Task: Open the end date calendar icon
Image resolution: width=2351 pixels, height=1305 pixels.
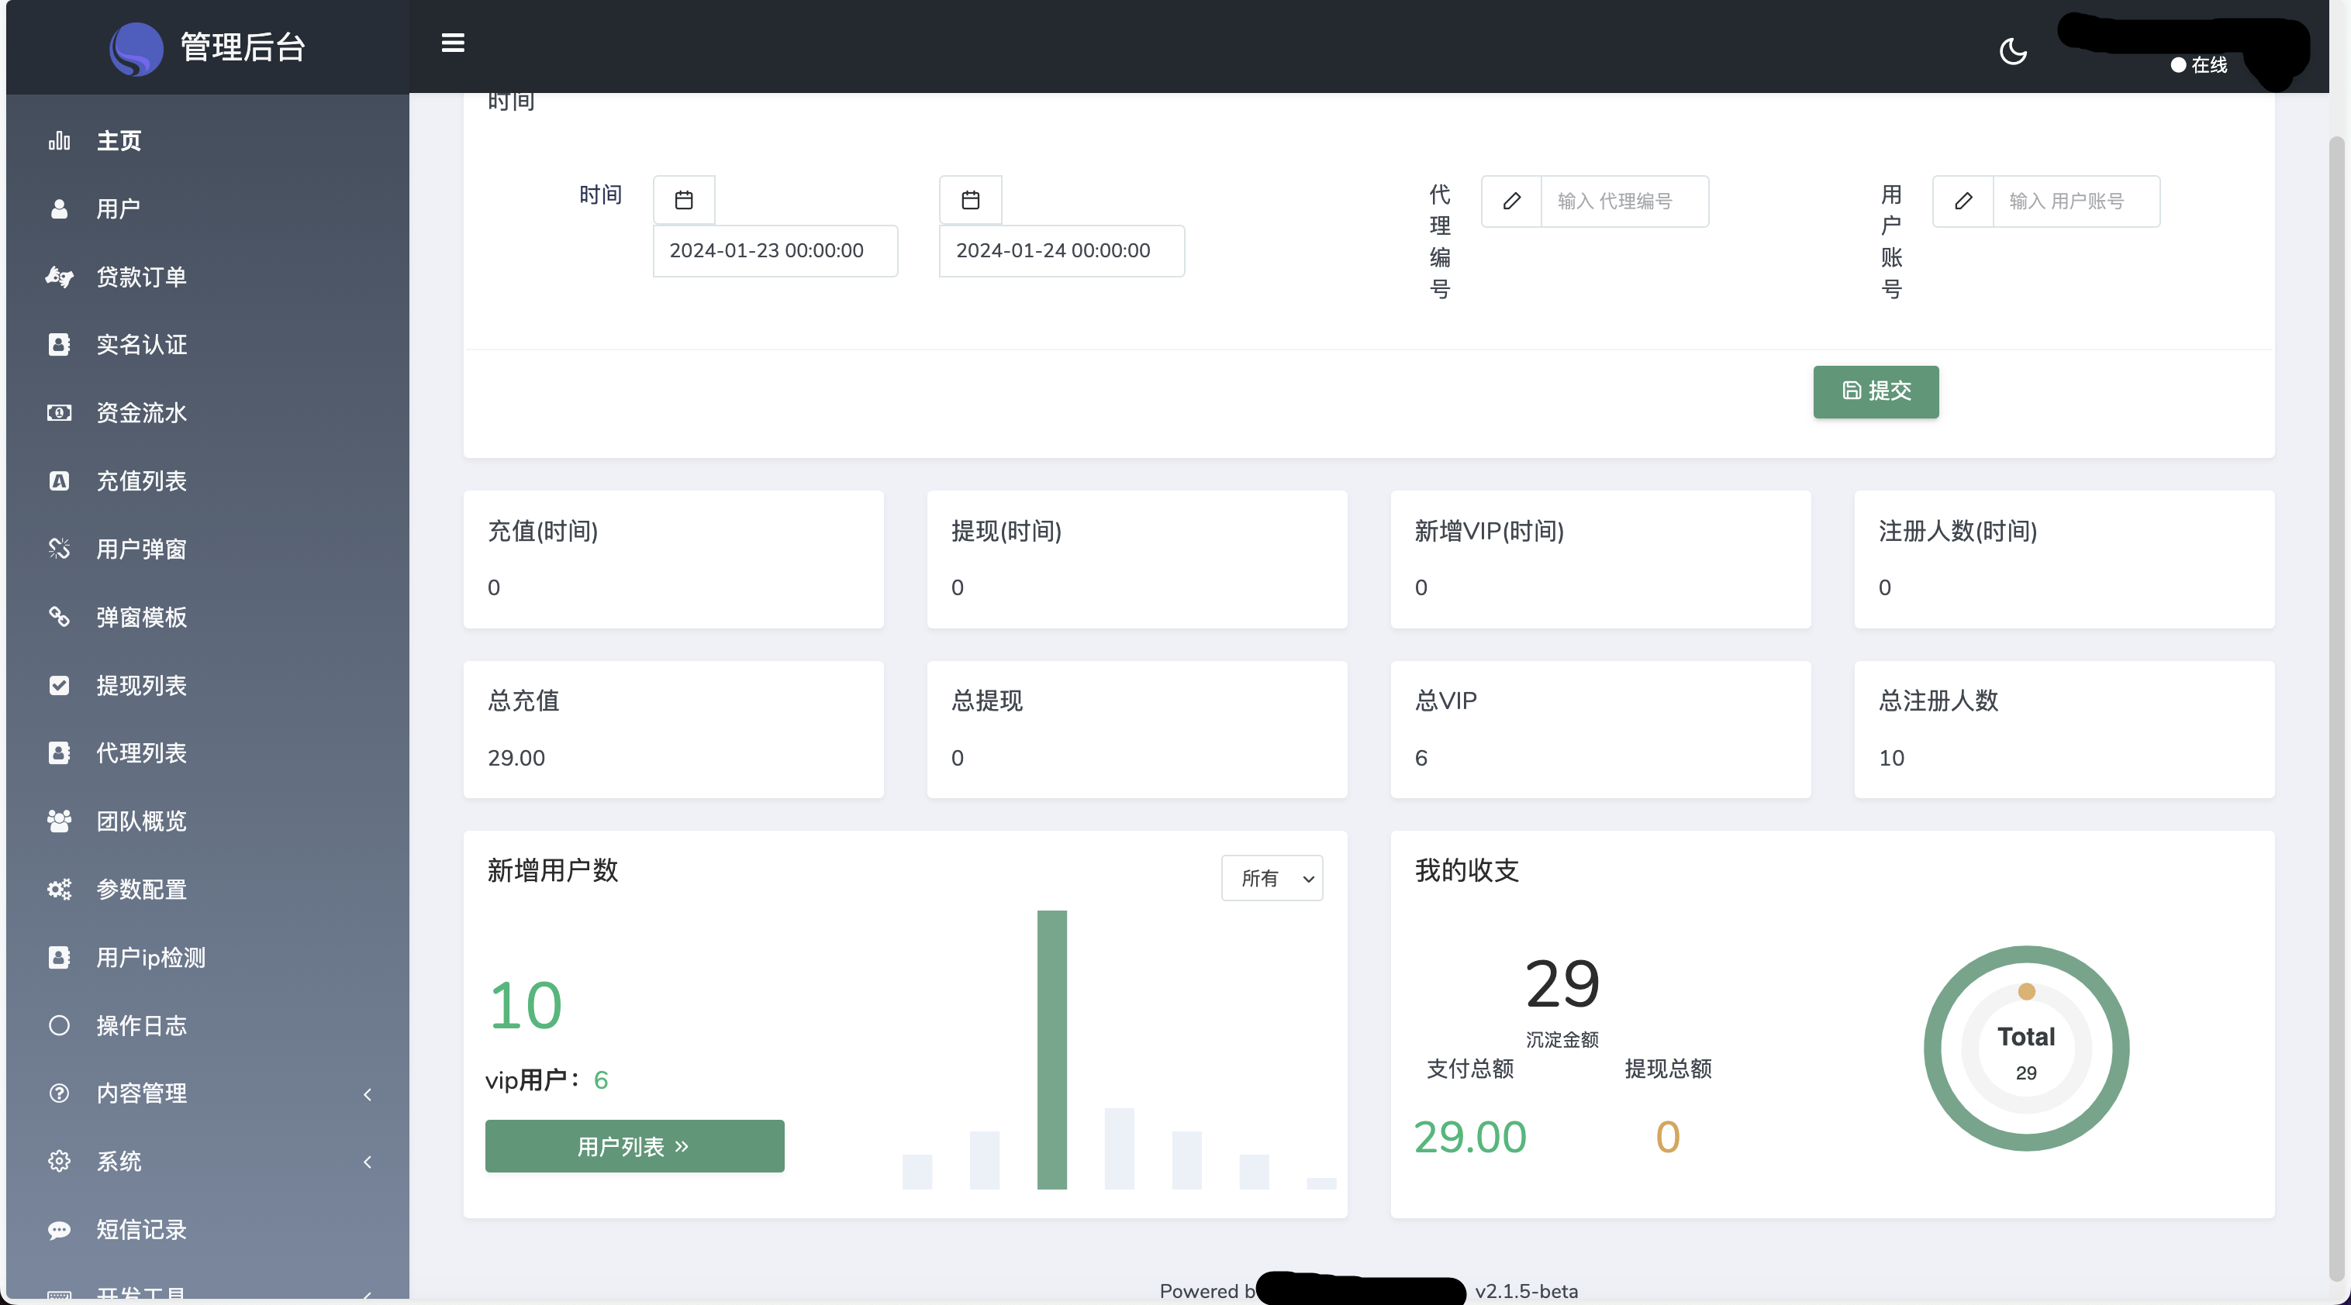Action: click(x=970, y=200)
